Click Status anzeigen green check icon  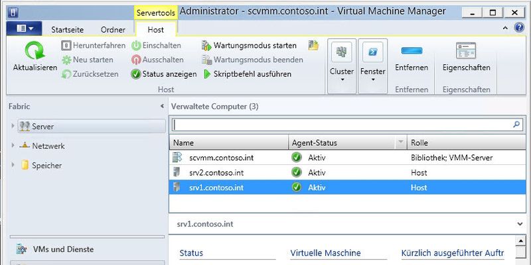[x=136, y=74]
